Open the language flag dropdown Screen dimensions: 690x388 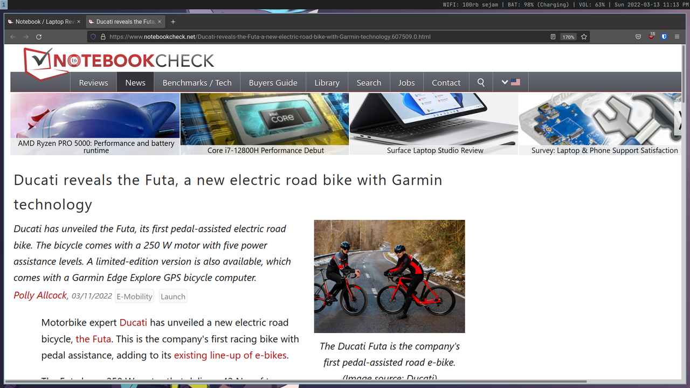510,82
